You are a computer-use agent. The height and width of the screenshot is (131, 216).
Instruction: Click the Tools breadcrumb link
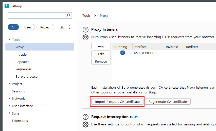(x=86, y=15)
